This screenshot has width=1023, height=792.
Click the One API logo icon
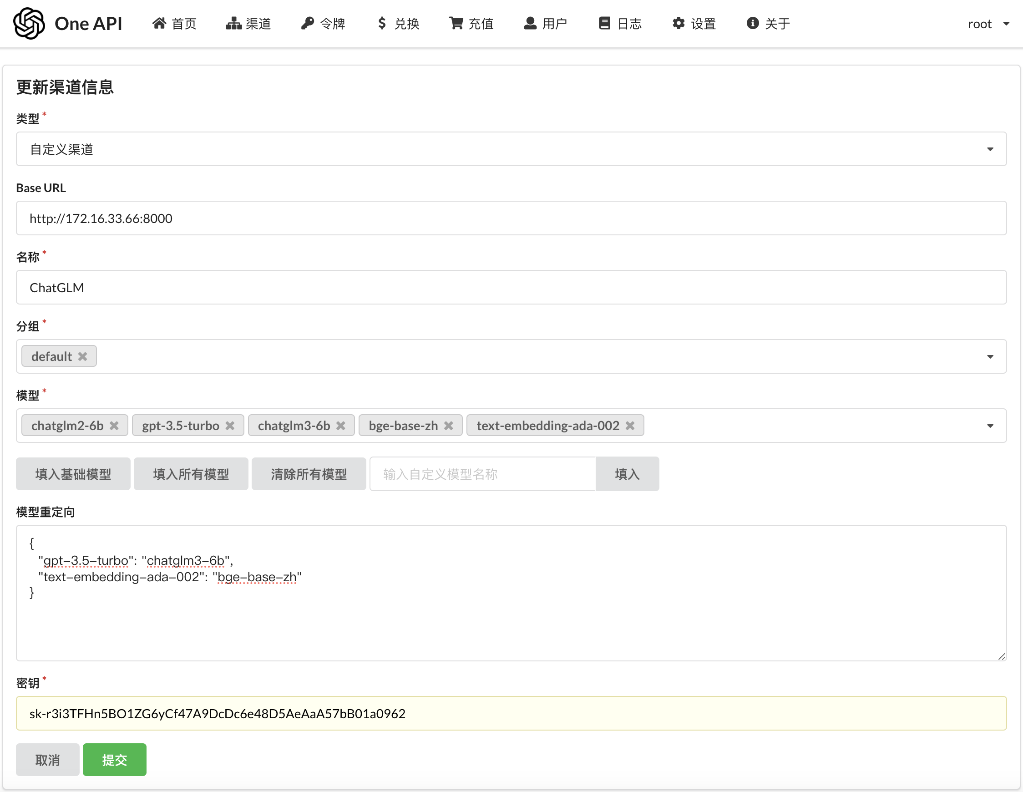click(x=29, y=23)
